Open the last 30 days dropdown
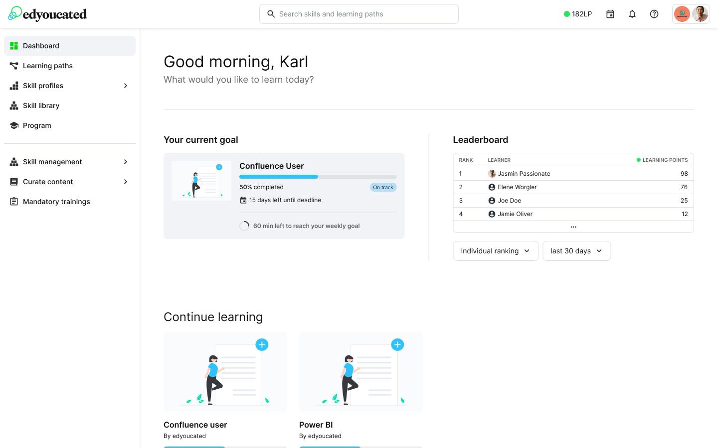 [576, 251]
